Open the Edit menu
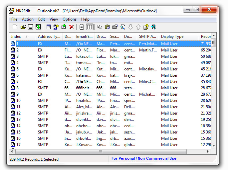 pyautogui.click(x=42, y=19)
